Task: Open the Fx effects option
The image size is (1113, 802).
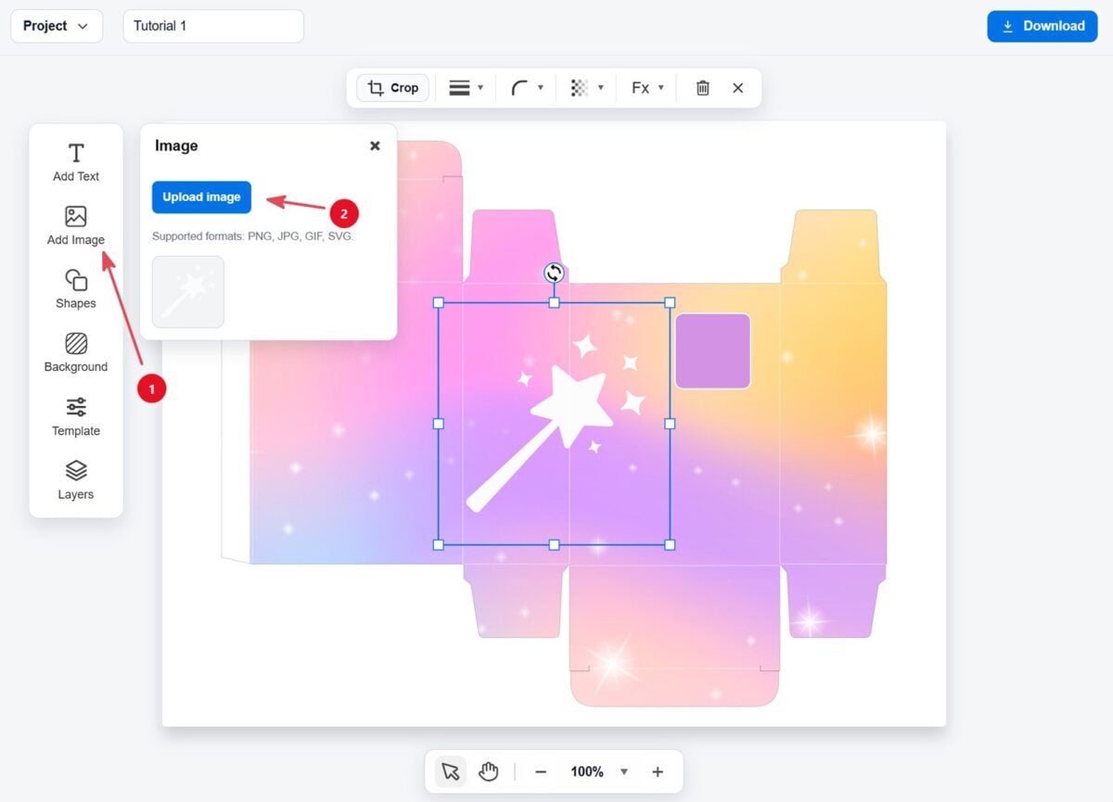Action: tap(640, 87)
